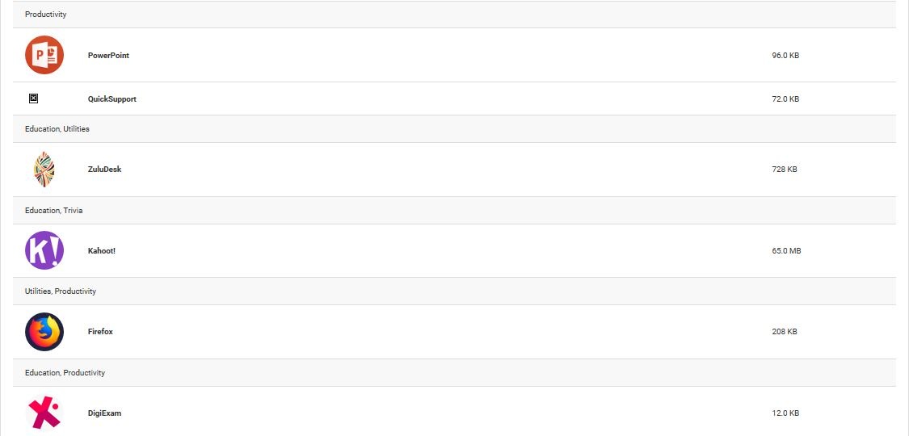Click the DigiExam app icon
Image resolution: width=909 pixels, height=436 pixels.
44,413
